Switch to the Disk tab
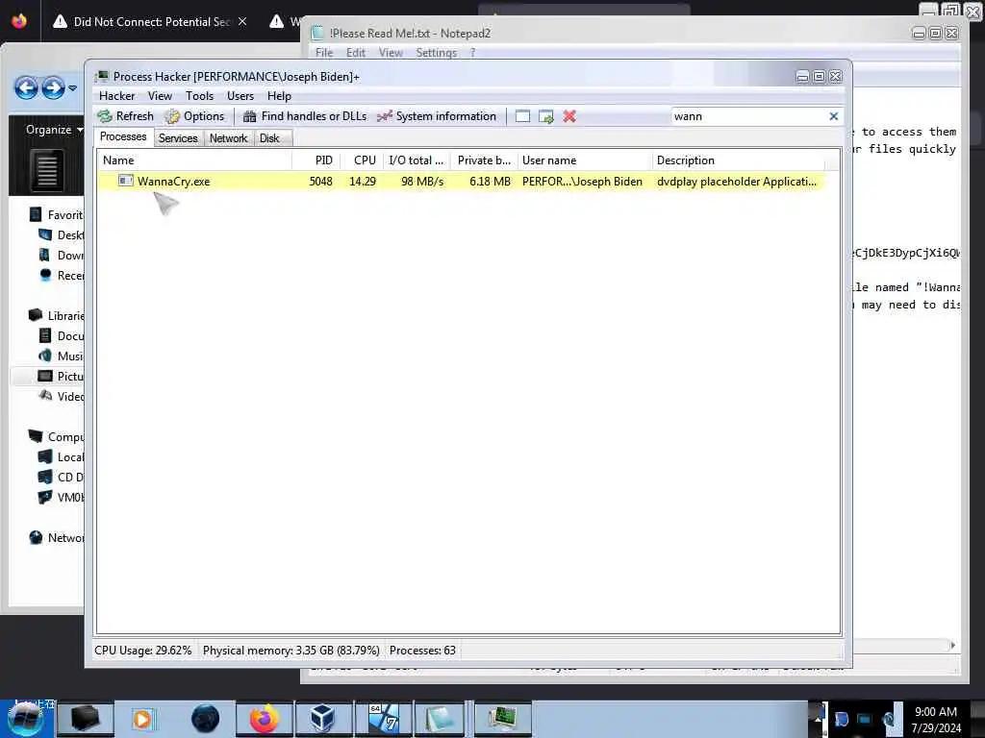 269,138
